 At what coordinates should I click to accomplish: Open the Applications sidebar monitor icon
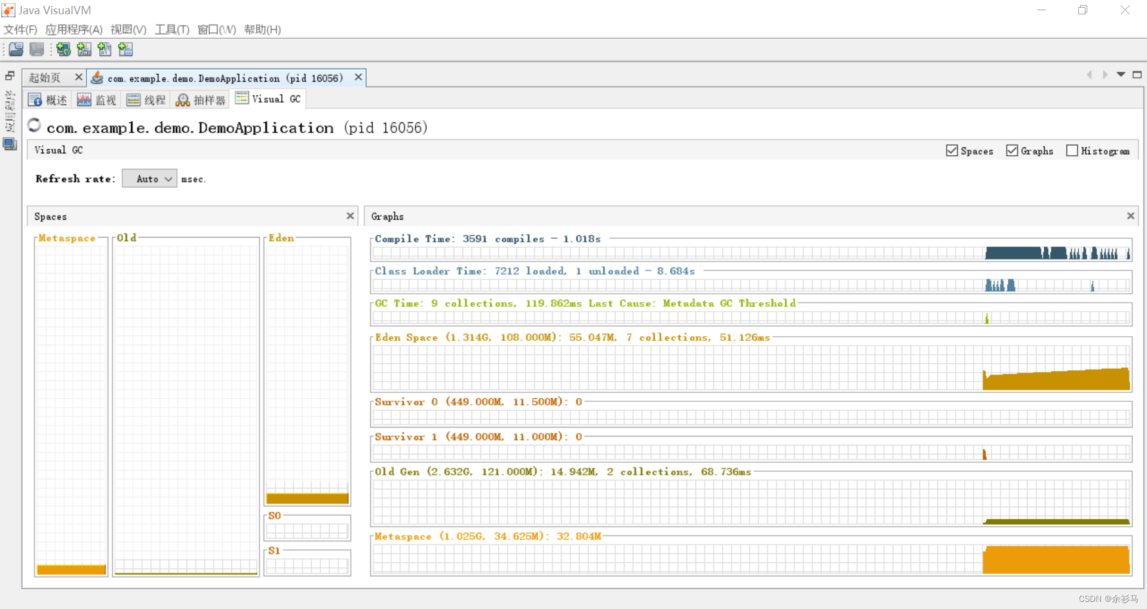click(10, 144)
